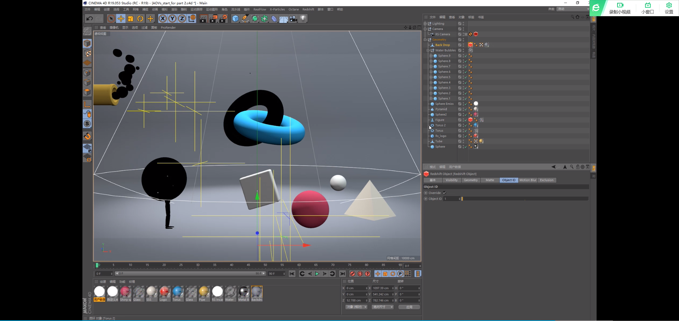This screenshot has width=679, height=321.
Task: Activate the Move tool in the top toolbar
Action: 121,19
